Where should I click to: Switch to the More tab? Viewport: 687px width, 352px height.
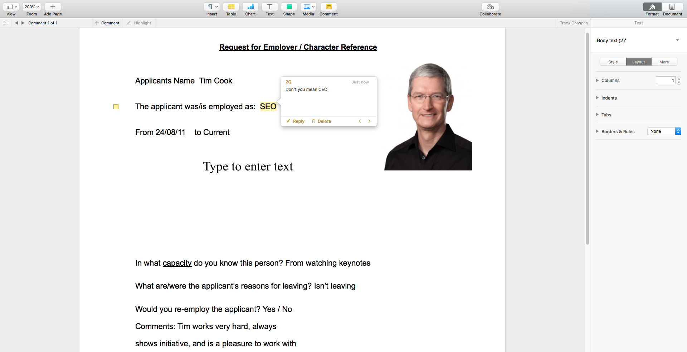[x=664, y=62]
